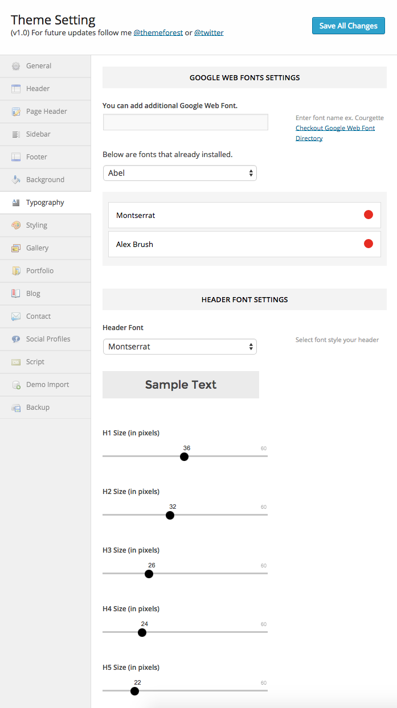Select the Background paint bucket icon
Image resolution: width=397 pixels, height=708 pixels.
[16, 180]
